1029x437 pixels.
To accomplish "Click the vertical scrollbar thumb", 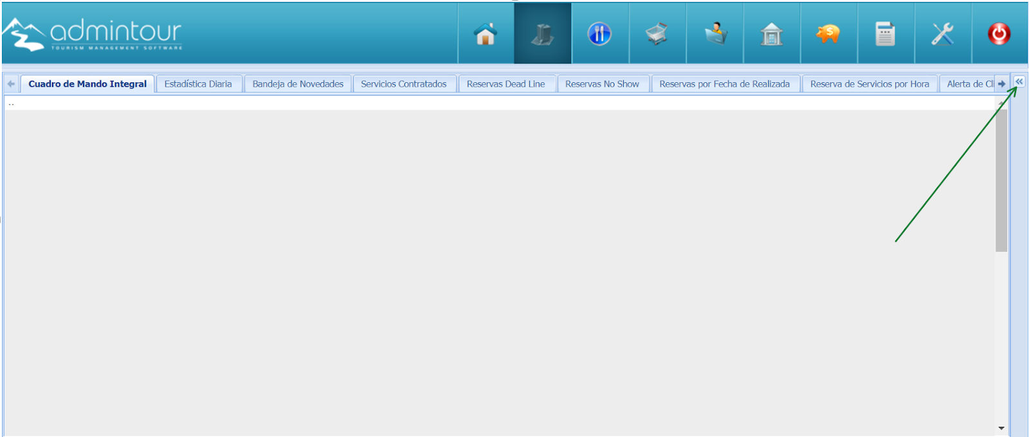I will click(x=1001, y=180).
